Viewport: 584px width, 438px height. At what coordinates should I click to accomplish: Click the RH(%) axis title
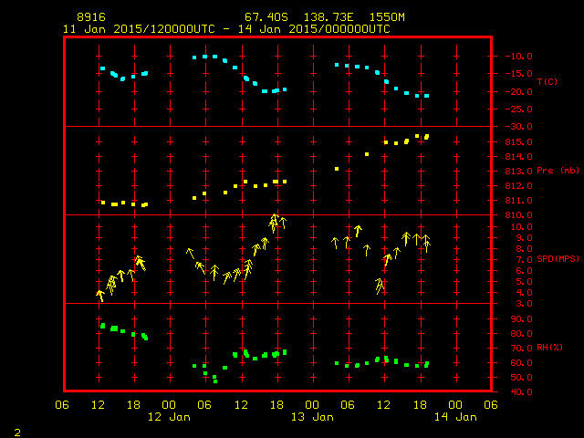(549, 348)
